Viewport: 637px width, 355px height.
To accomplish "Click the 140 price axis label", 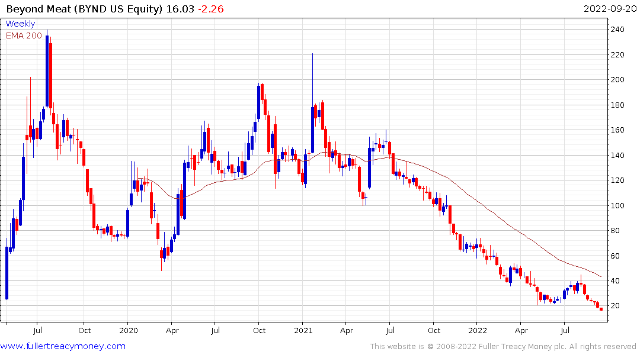I will pos(617,156).
